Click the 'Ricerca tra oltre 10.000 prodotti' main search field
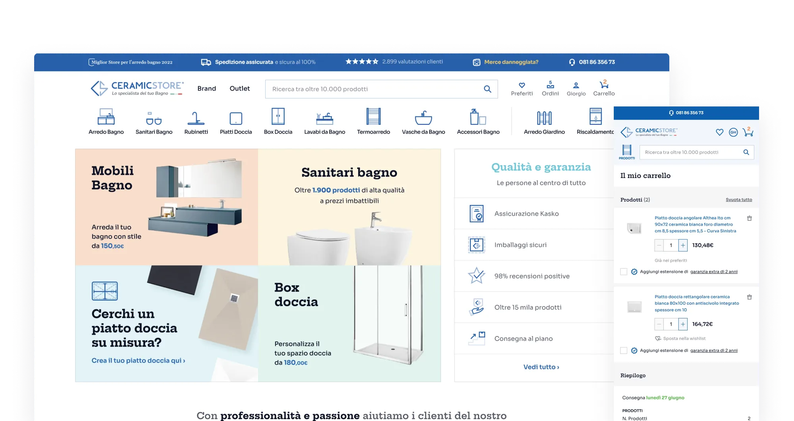 373,89
